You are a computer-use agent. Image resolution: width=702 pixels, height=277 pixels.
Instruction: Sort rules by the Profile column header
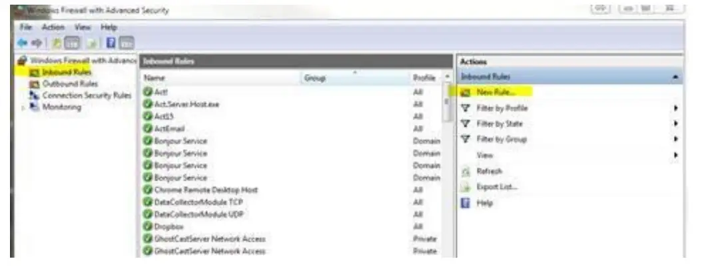pos(425,78)
